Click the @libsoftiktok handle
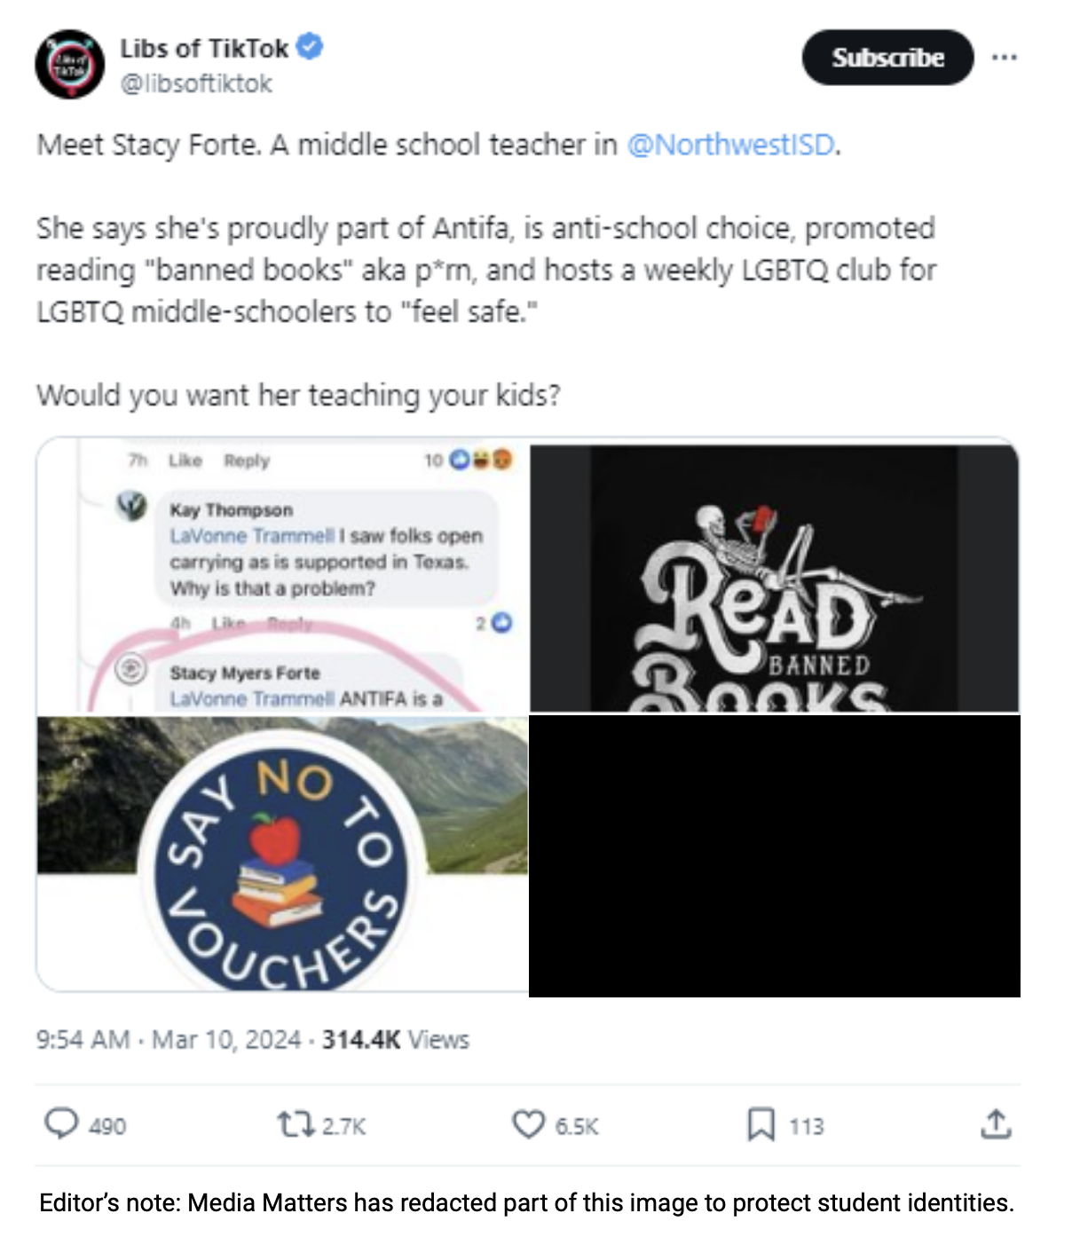The height and width of the screenshot is (1237, 1072). point(196,83)
